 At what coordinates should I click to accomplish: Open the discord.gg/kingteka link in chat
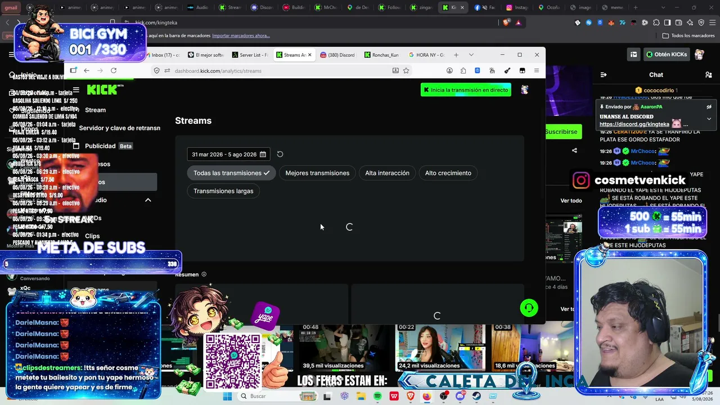coord(634,124)
